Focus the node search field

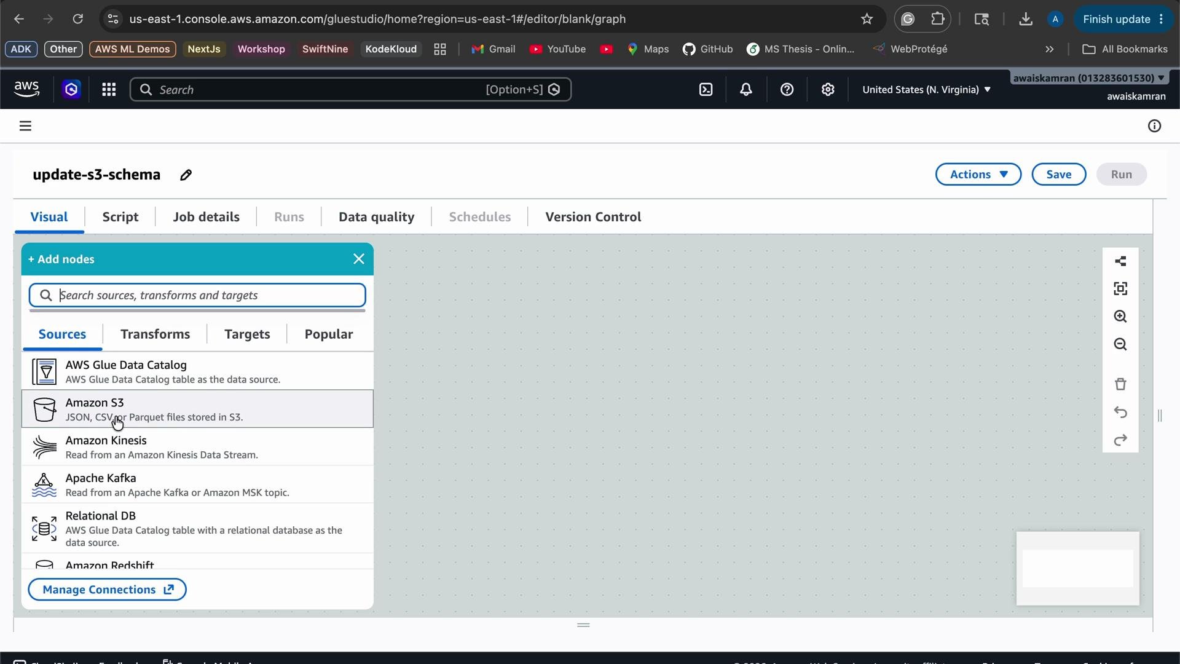(197, 295)
